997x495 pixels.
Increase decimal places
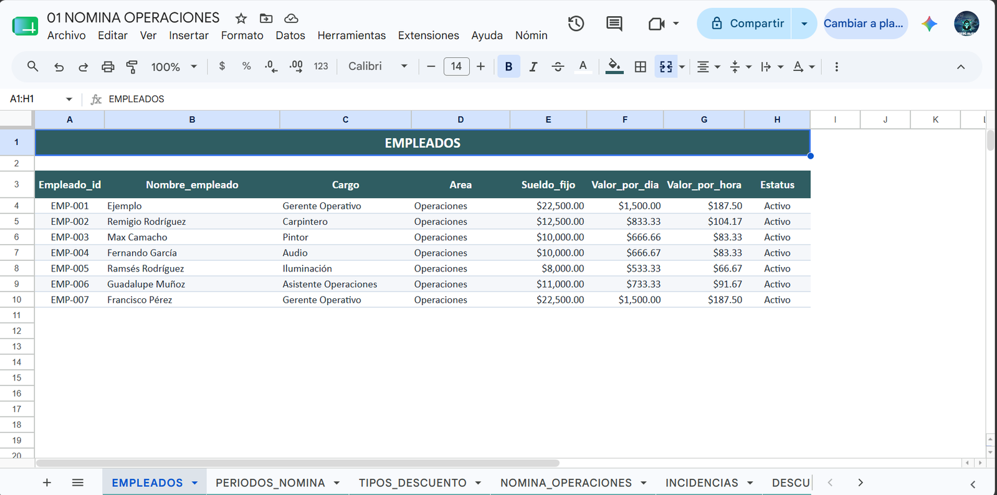pos(296,66)
